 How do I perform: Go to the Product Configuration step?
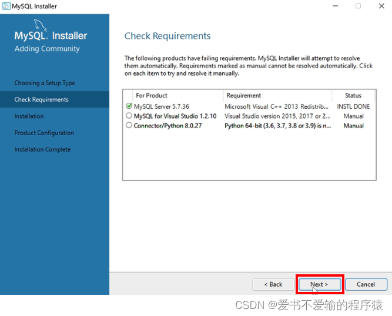click(x=44, y=133)
